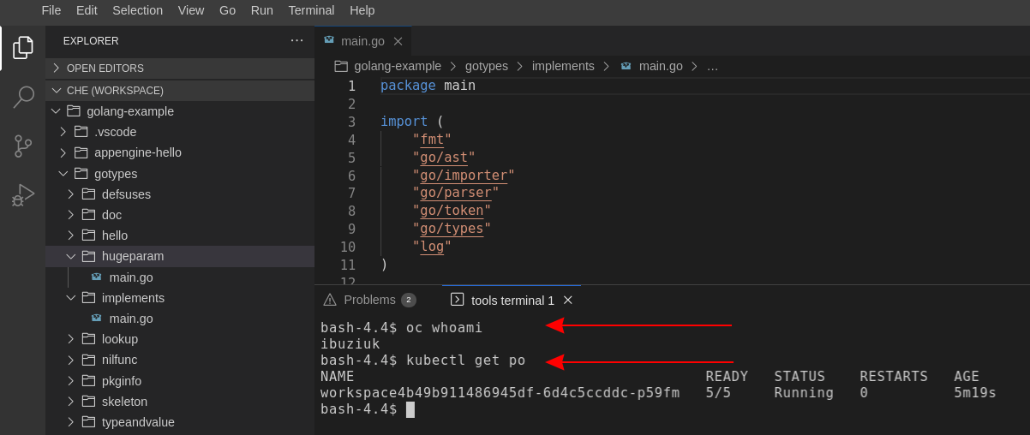
Task: Open the Explorer view in activity bar
Action: (23, 48)
